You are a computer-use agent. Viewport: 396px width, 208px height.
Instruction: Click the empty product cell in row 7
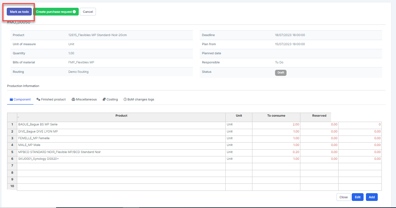pyautogui.click(x=121, y=166)
